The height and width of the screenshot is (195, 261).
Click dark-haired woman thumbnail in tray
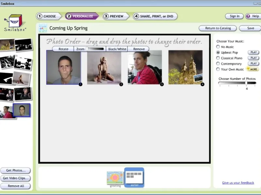[7, 95]
